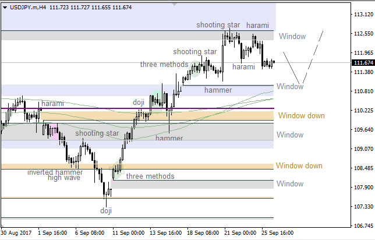This screenshot has width=375, height=240.
Task: Open the dropdown triangle beside USDJPY.m,H4
Action: (5, 6)
